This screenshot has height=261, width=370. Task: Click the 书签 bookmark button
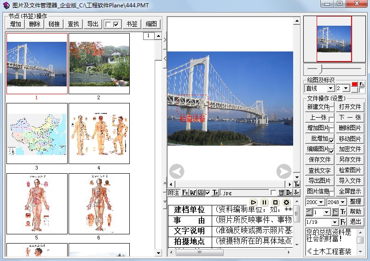click(132, 24)
